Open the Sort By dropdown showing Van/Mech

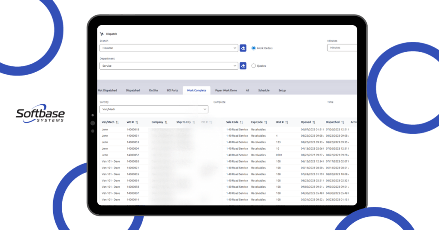pos(154,109)
